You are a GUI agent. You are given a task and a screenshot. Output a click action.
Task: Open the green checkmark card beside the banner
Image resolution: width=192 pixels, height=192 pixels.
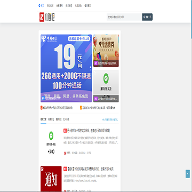coord(106,86)
